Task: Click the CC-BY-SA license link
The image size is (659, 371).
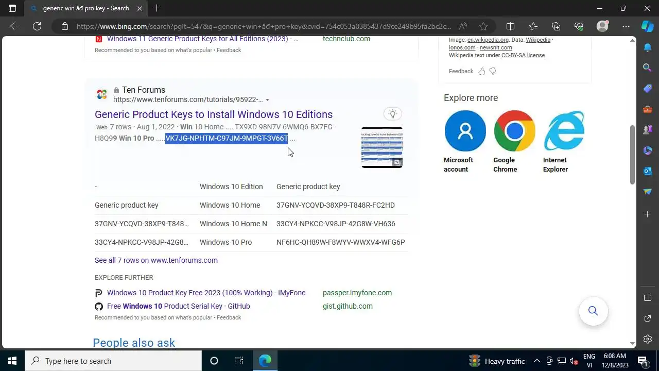Action: coord(523,55)
